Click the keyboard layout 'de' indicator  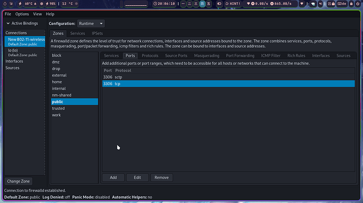[x=342, y=4]
